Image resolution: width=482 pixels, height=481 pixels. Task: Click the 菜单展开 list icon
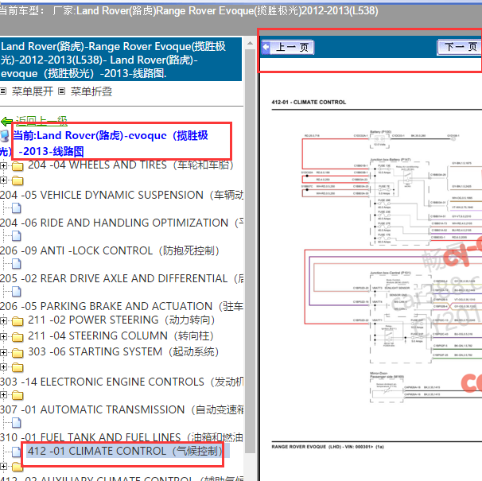tap(3, 91)
